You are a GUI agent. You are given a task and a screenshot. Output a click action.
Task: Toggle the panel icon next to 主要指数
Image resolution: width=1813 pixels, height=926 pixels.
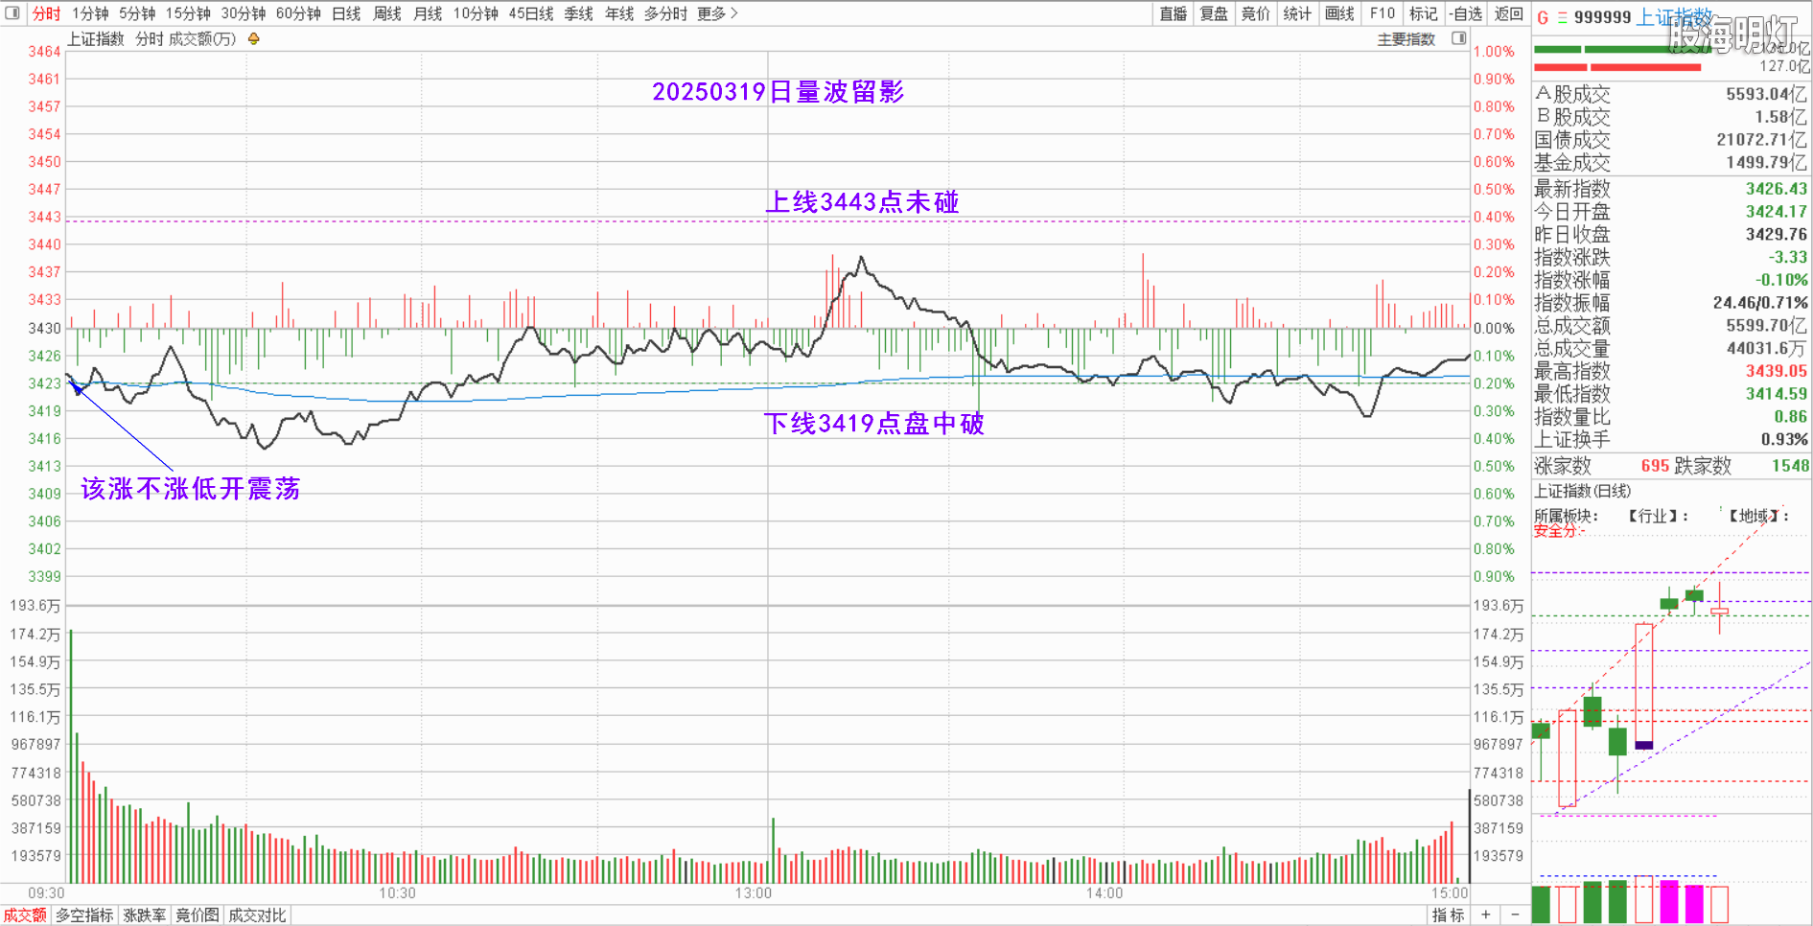click(1458, 38)
